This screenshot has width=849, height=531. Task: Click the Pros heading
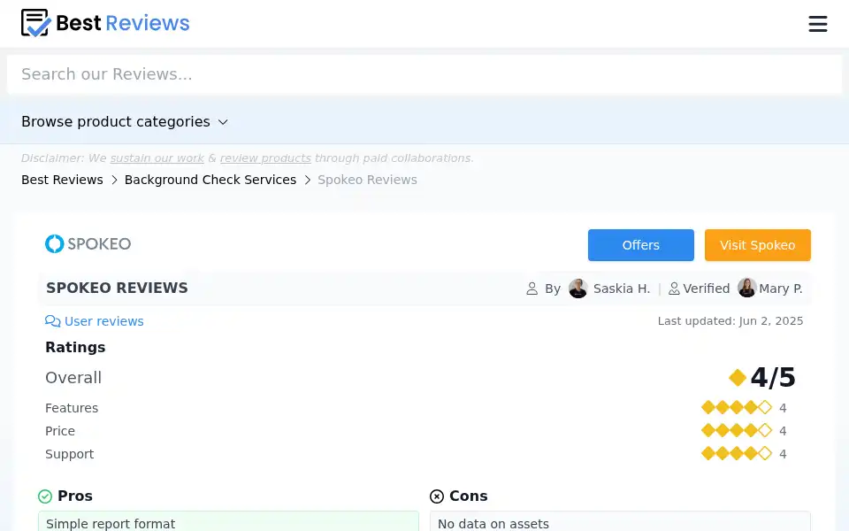(74, 496)
